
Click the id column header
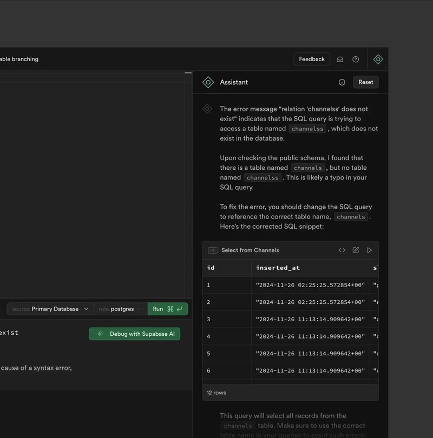point(227,268)
